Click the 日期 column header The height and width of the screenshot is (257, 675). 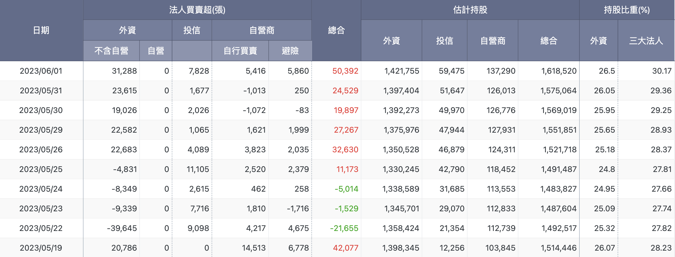(41, 30)
